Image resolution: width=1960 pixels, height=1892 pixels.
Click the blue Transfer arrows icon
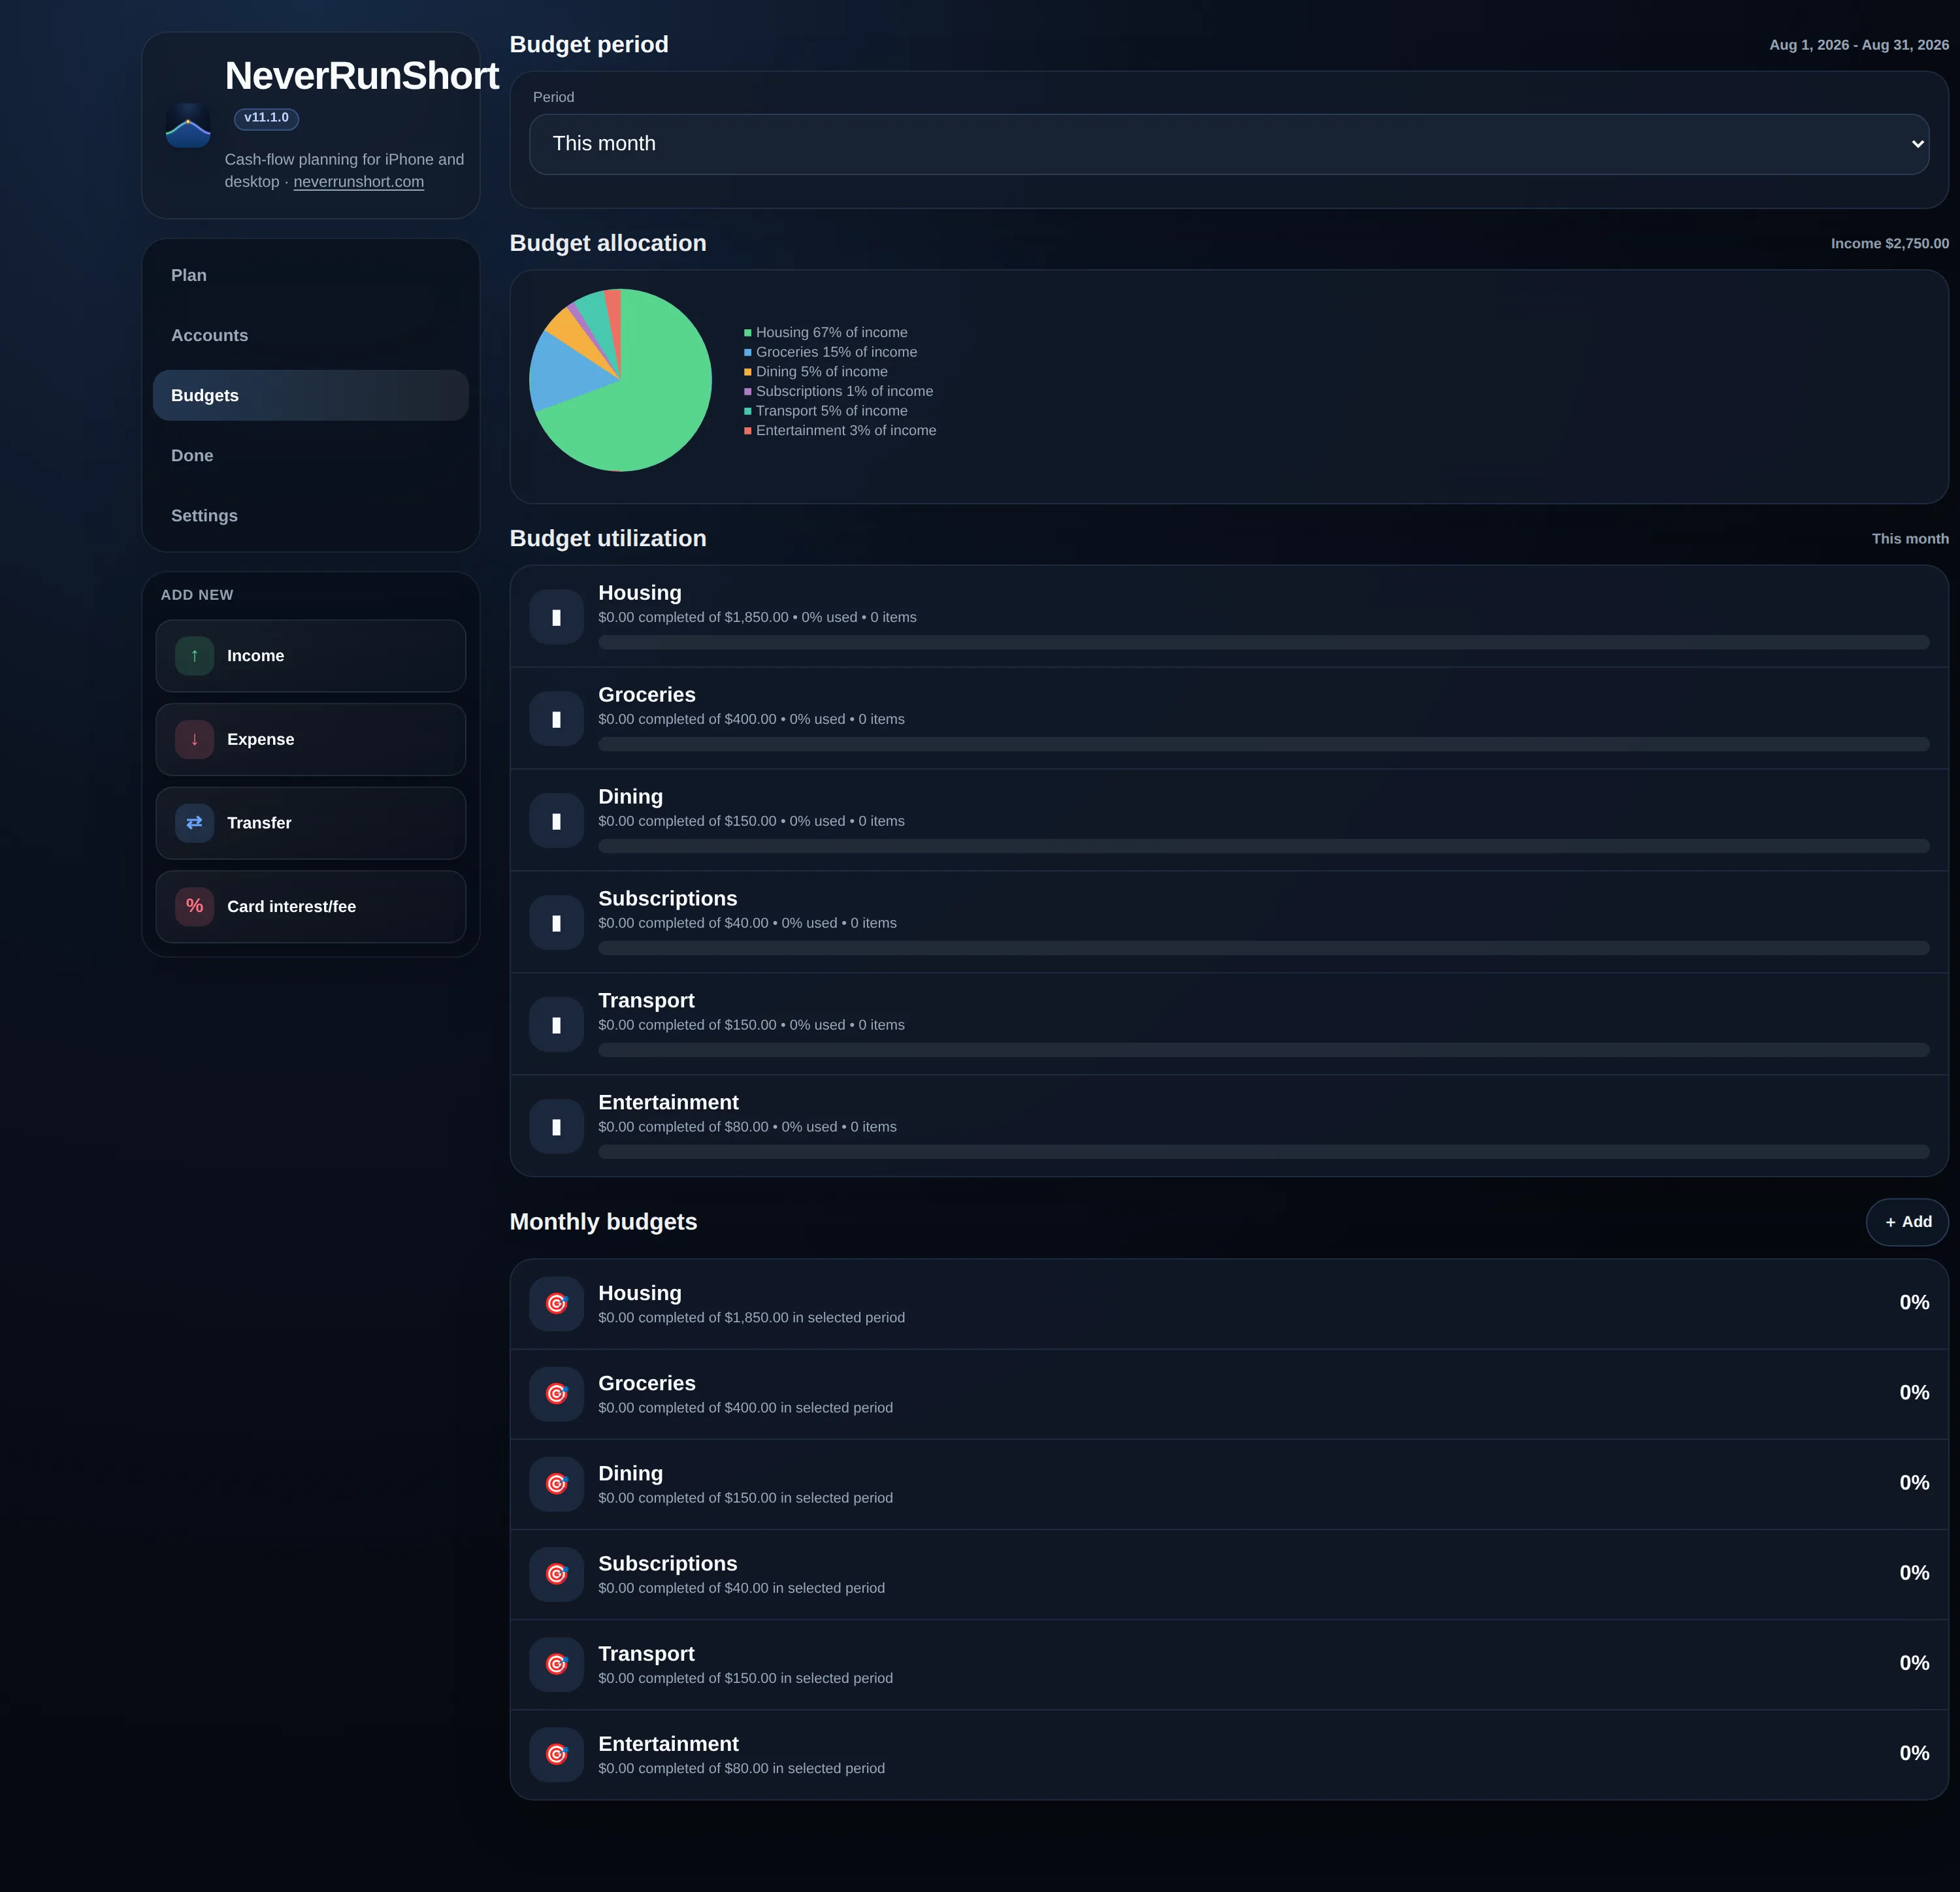[195, 823]
